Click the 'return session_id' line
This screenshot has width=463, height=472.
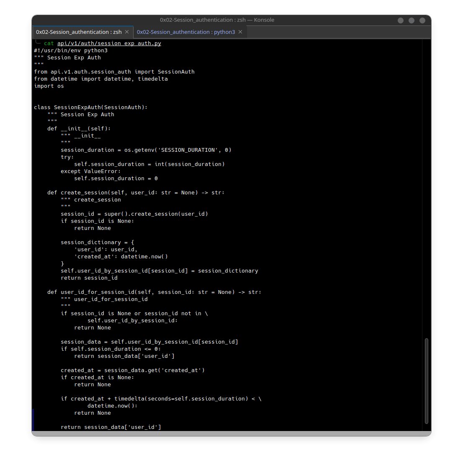tap(89, 278)
